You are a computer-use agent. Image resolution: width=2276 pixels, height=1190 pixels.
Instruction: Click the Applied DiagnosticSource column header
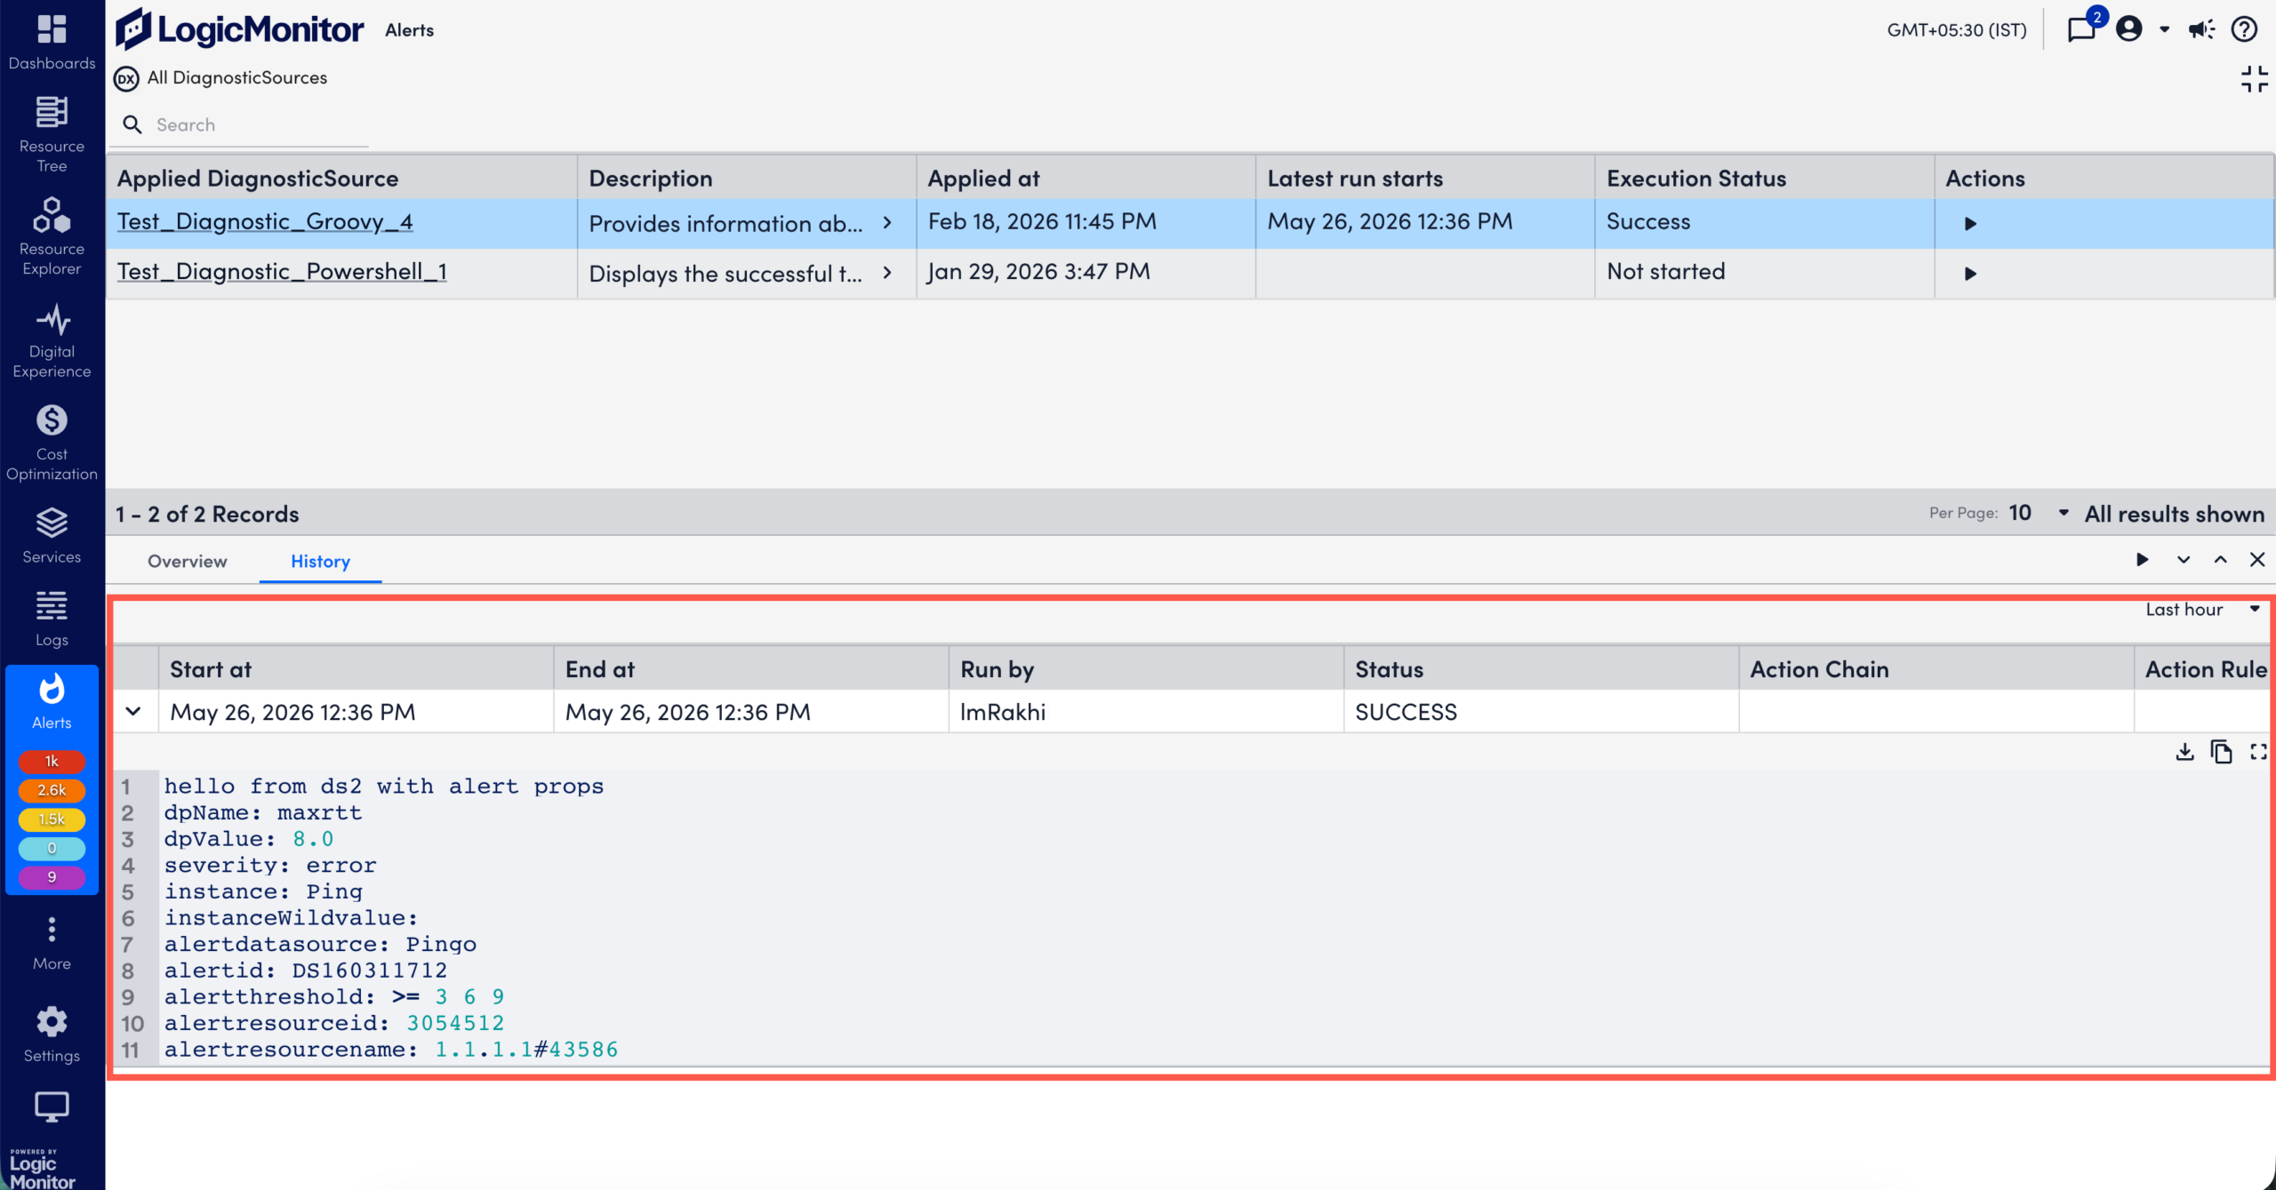click(342, 179)
